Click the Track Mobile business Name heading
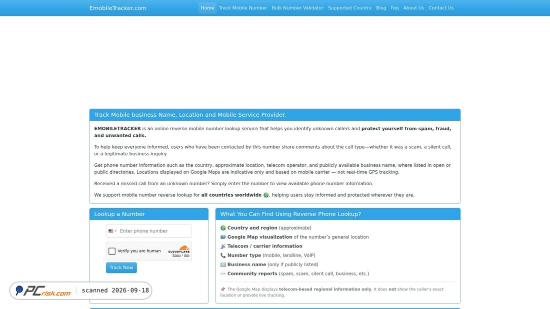550x309 pixels. click(190, 115)
